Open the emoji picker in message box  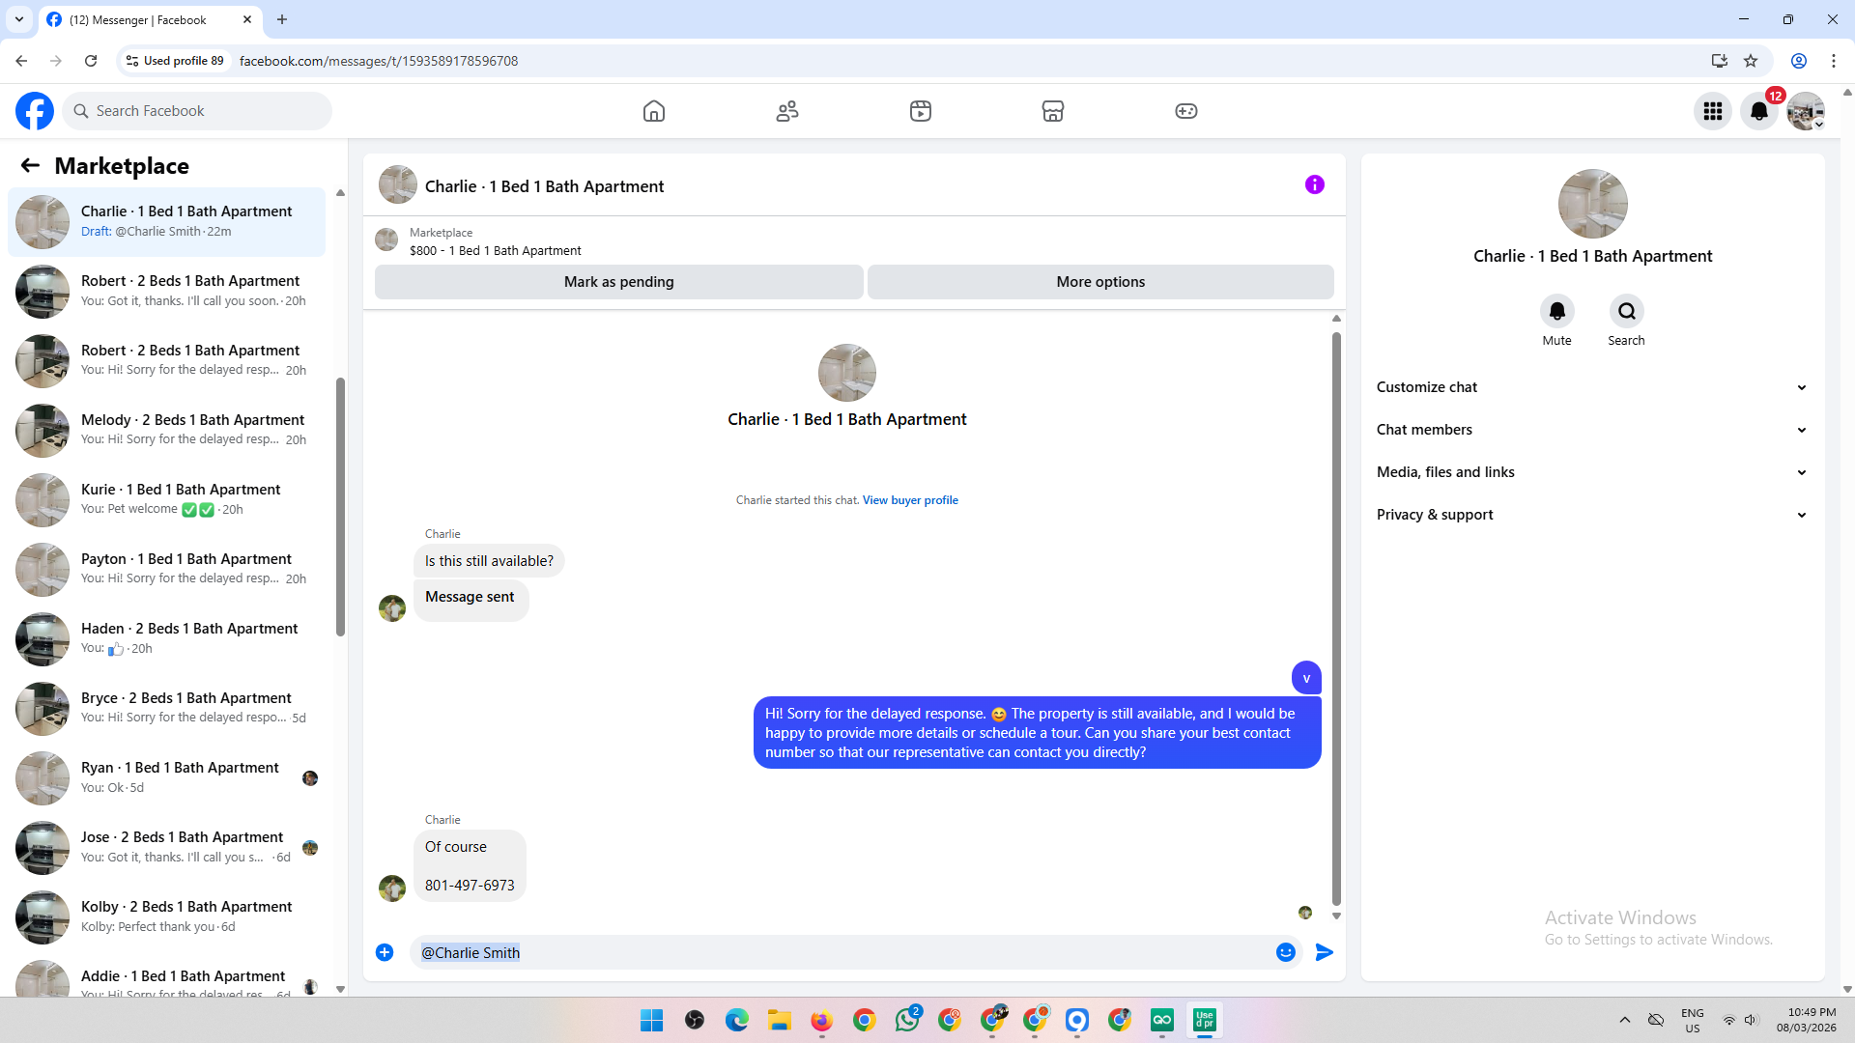pyautogui.click(x=1286, y=952)
